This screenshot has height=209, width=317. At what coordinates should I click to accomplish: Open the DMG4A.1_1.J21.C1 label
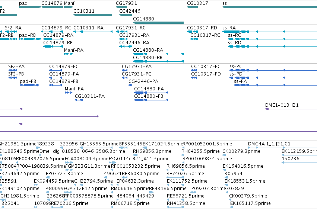tap(269, 144)
